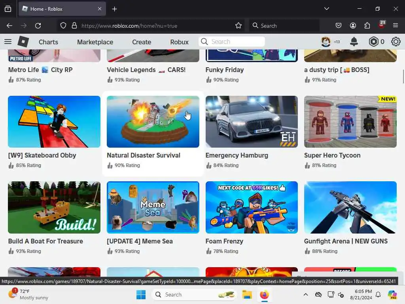This screenshot has height=304, width=405.
Task: Close the Home - Roblox tab
Action: (x=100, y=9)
